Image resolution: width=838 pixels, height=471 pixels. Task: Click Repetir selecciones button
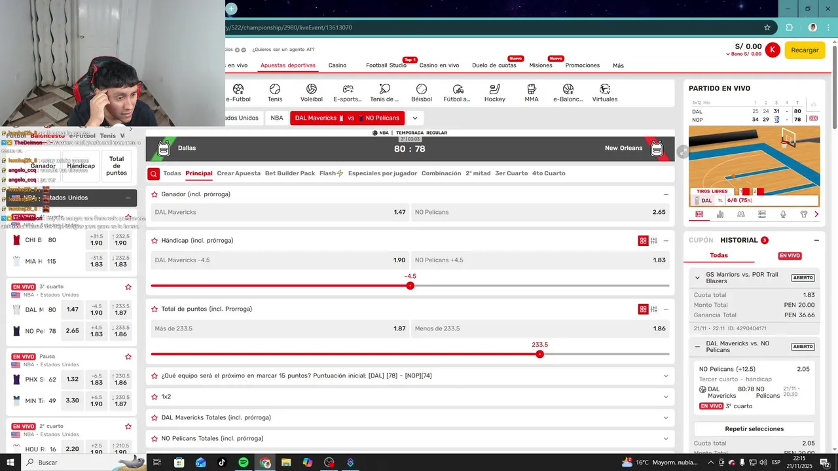point(754,429)
